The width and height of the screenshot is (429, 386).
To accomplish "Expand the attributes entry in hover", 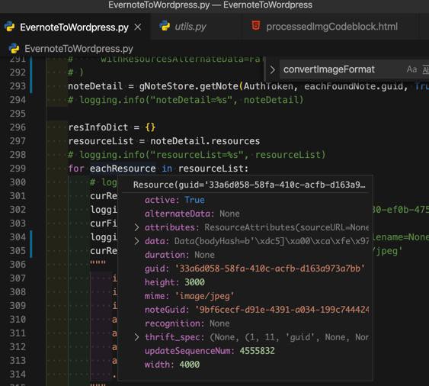I will click(136, 227).
